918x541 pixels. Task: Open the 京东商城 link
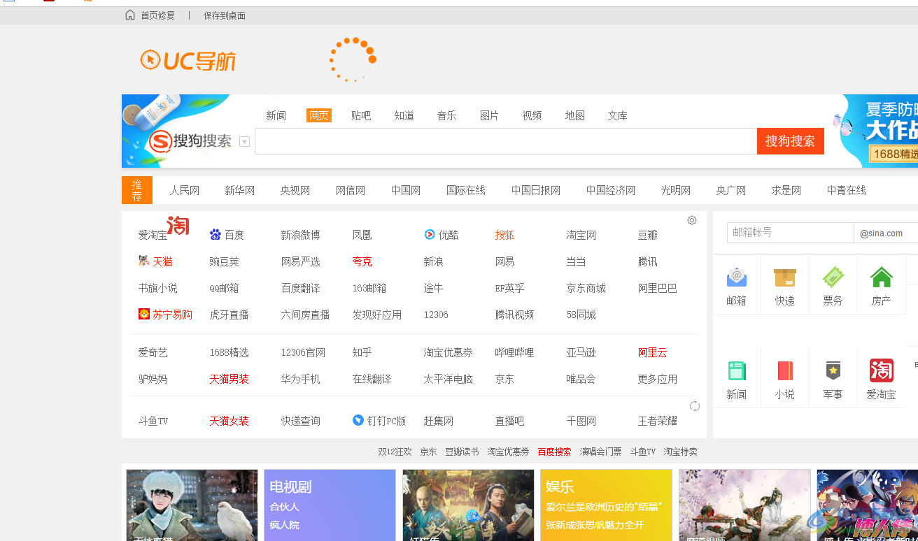point(586,288)
